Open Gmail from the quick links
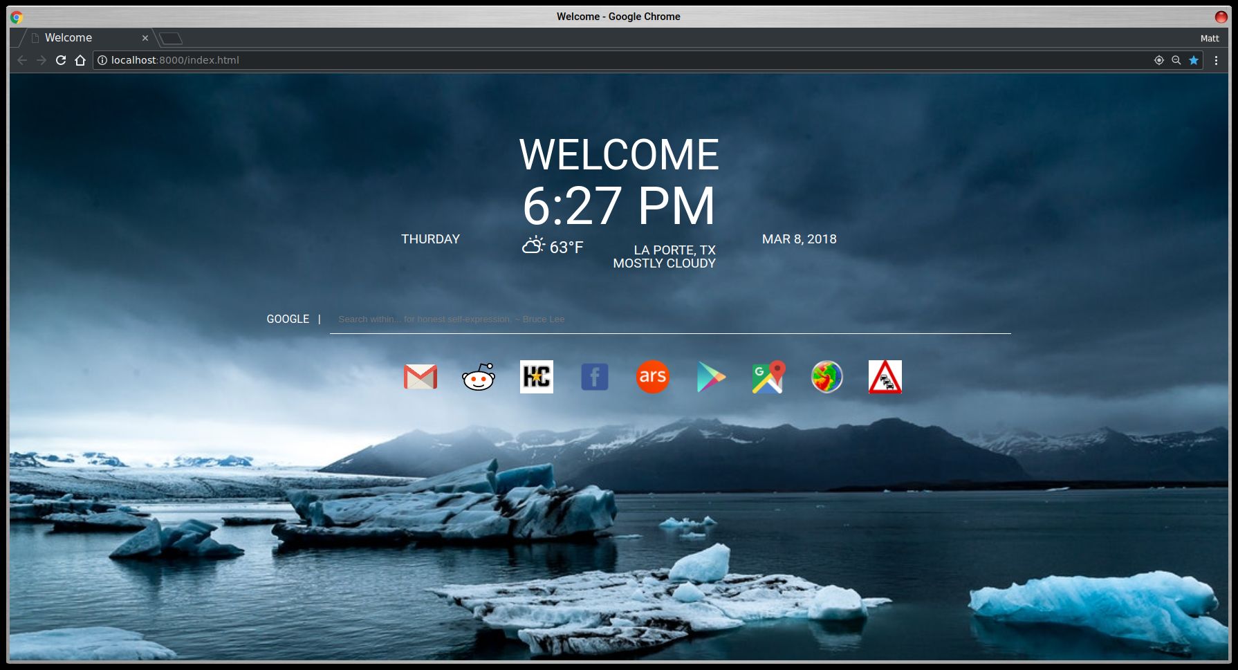This screenshot has height=670, width=1238. (420, 377)
